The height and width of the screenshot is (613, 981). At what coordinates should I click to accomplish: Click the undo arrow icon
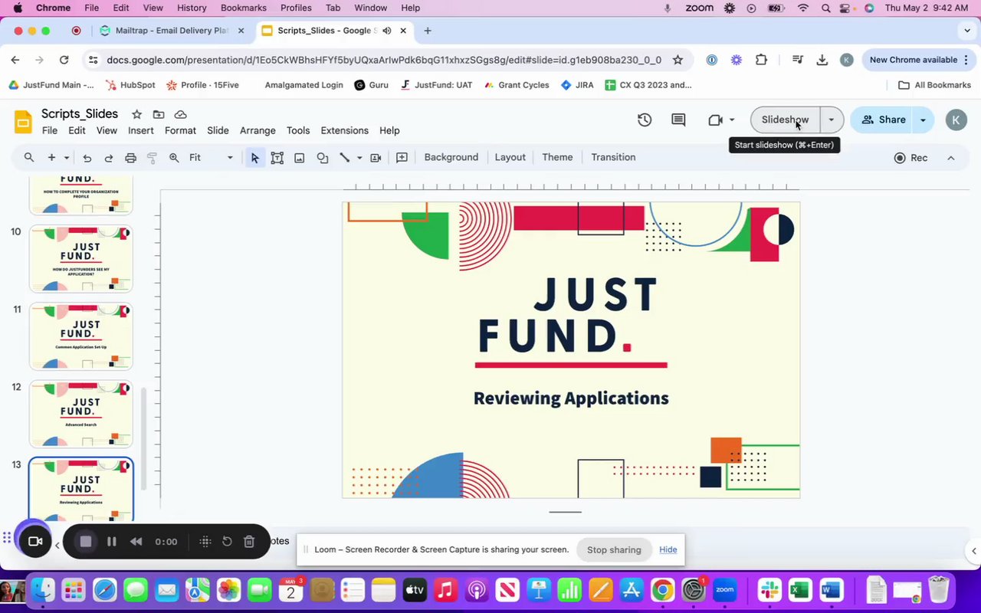[x=87, y=158]
